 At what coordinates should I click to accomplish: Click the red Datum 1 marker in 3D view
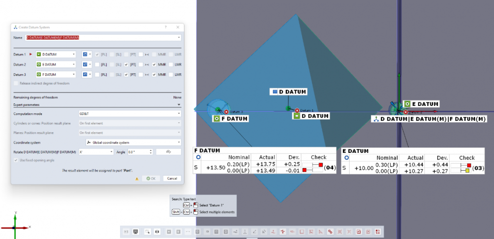tap(297, 110)
